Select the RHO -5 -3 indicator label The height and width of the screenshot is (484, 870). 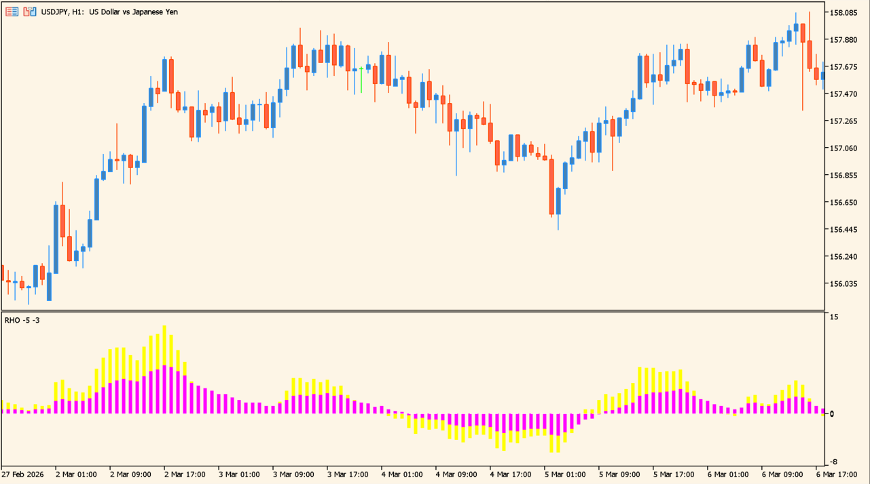coord(22,320)
